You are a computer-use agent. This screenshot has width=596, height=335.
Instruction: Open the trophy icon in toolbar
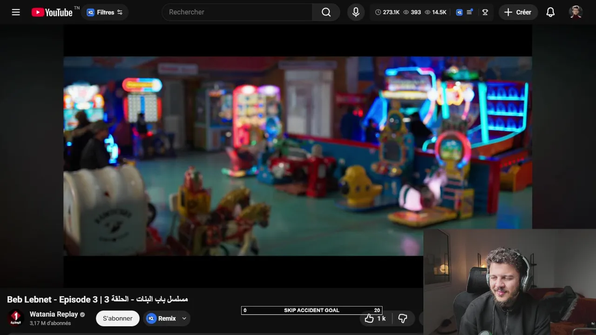tap(485, 13)
